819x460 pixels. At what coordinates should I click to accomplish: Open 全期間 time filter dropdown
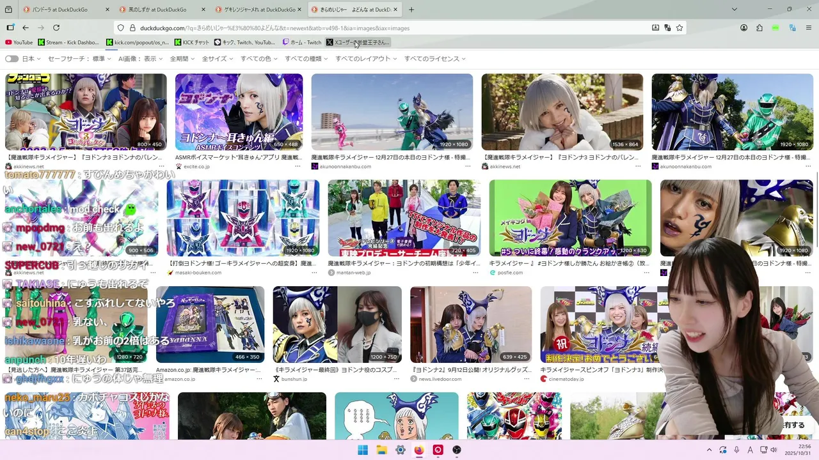pos(182,59)
